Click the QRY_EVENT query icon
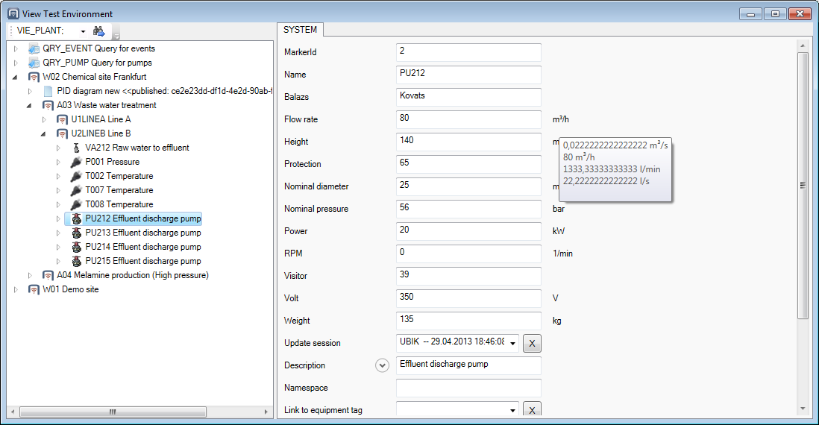This screenshot has width=819, height=425. pyautogui.click(x=34, y=48)
